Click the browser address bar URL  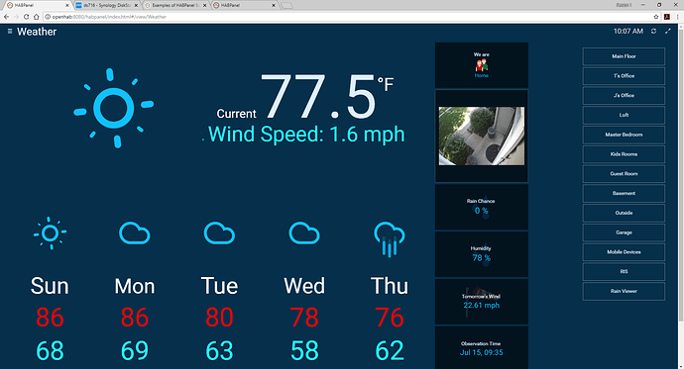point(109,17)
